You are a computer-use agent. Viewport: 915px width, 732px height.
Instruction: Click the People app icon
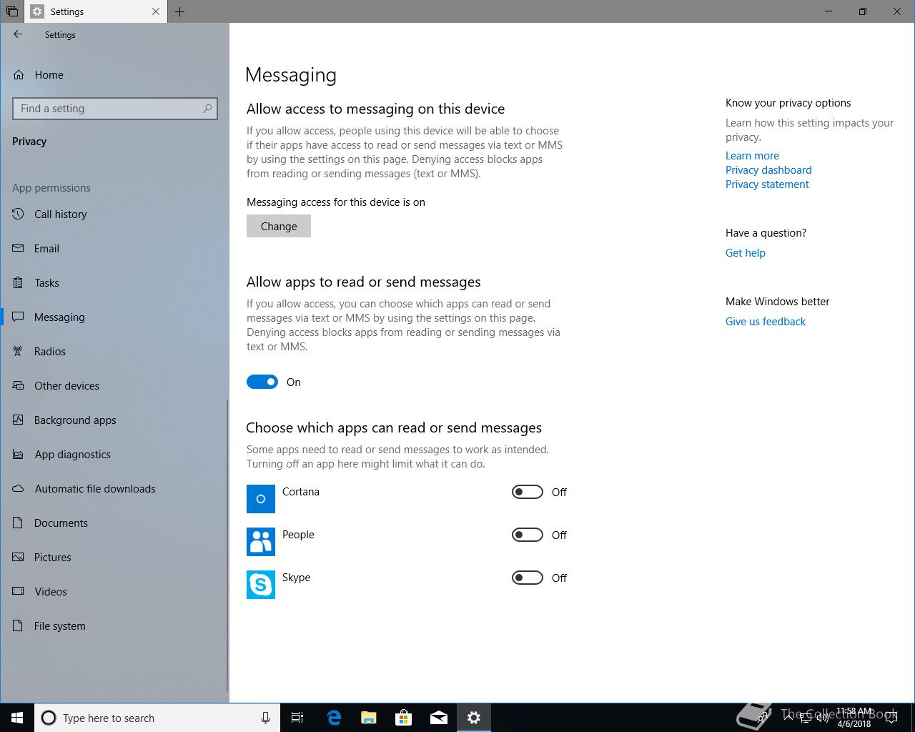[261, 542]
